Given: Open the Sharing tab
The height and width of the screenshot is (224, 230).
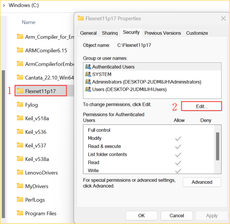Looking at the screenshot, I should pyautogui.click(x=110, y=33).
